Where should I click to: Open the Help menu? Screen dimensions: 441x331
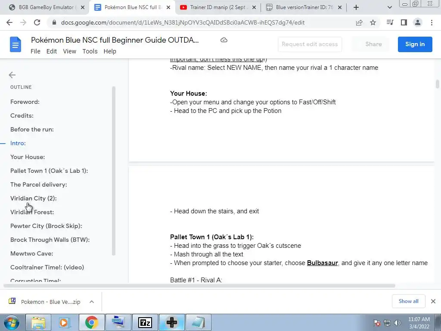[x=110, y=51]
